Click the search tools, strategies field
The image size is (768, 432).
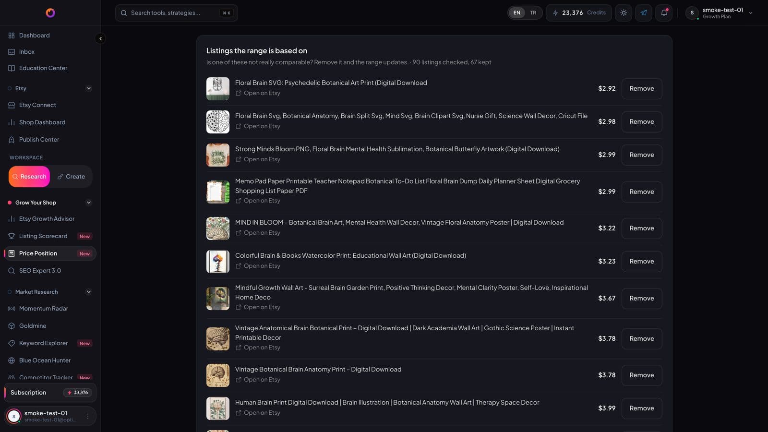(176, 13)
